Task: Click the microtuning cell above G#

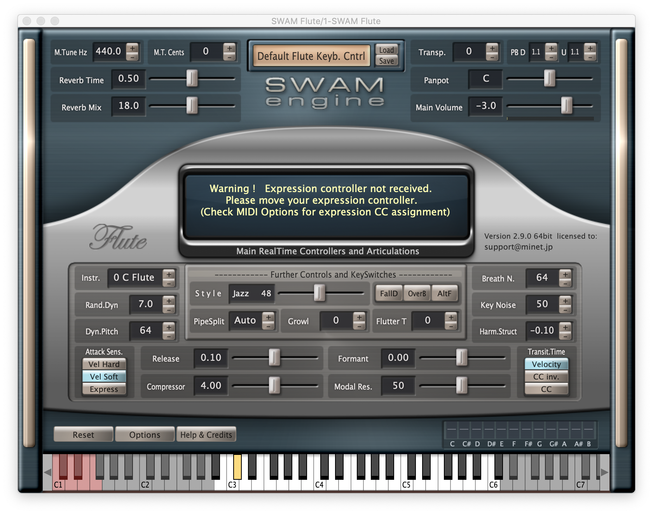Action: click(551, 430)
